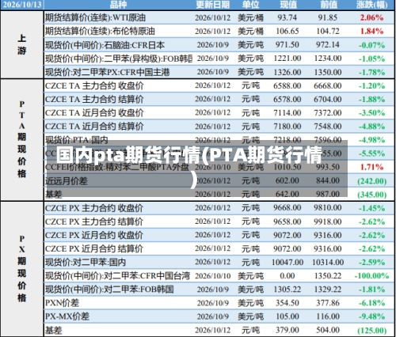Click the -1.78% change cell
Viewport: 396px width, 337px height.
[x=371, y=72]
